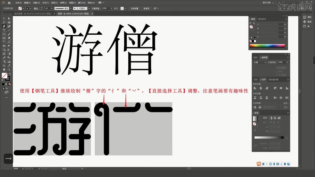Image resolution: width=315 pixels, height=177 pixels.
Task: Open the 窗口(W) menu
Action: pyautogui.click(x=81, y=3)
